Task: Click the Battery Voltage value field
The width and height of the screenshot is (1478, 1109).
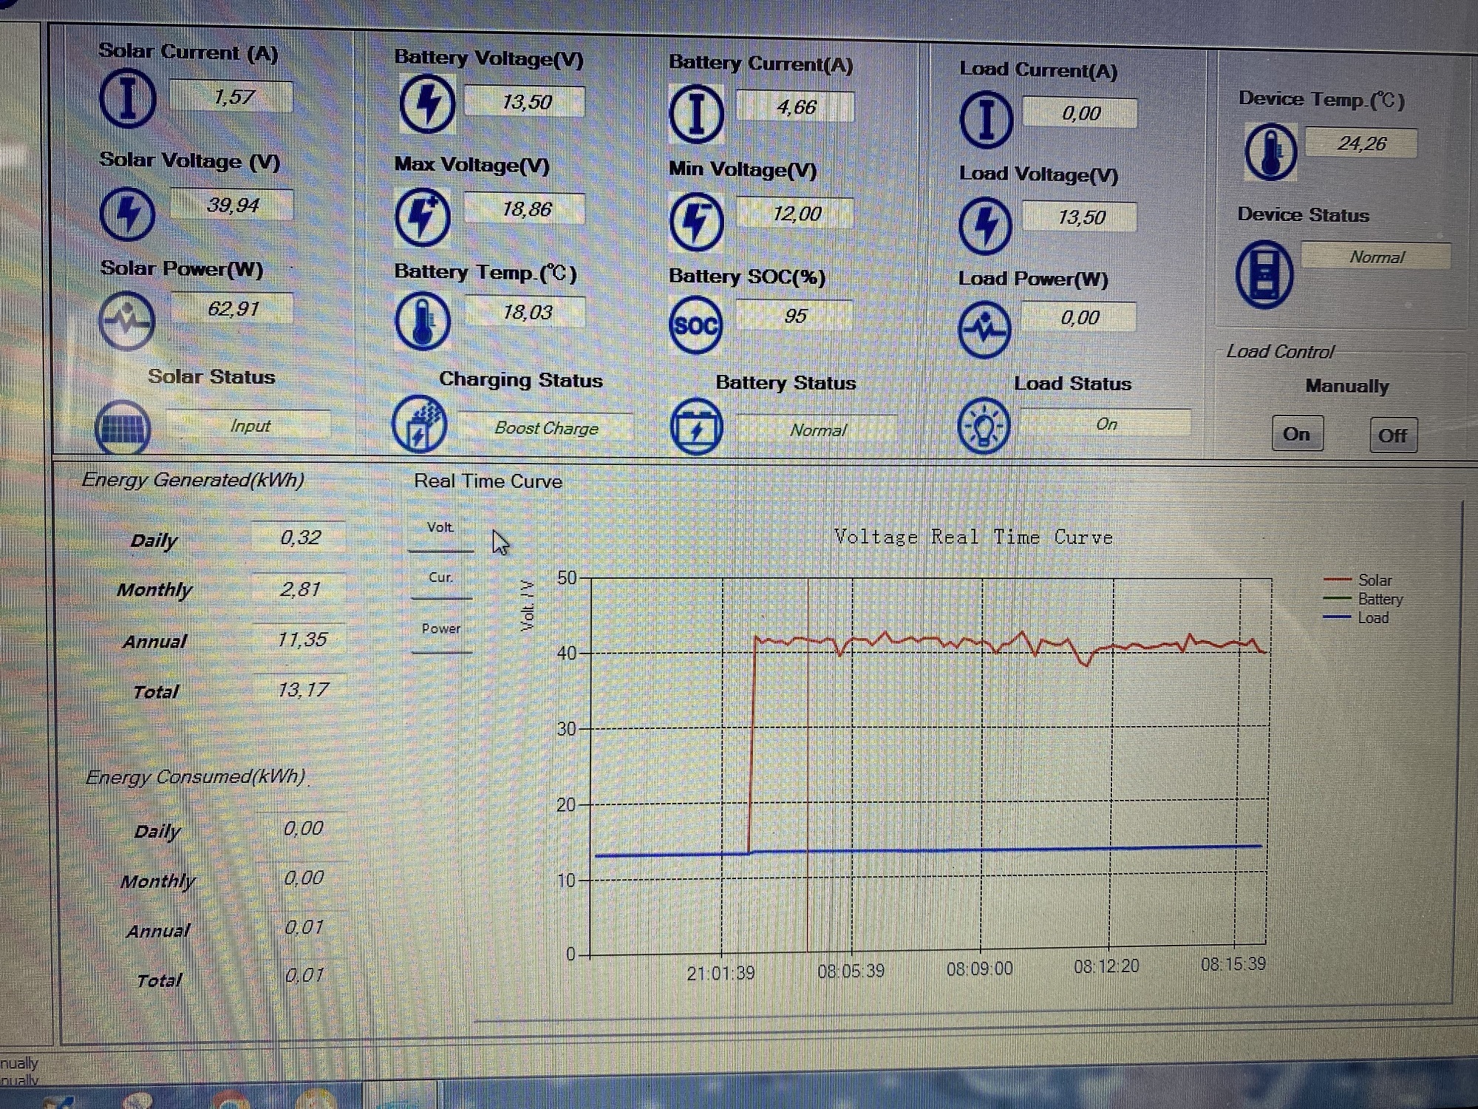Action: (525, 102)
